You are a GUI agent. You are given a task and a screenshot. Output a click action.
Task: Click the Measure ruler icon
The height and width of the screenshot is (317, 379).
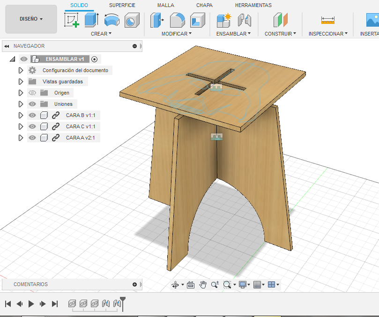pyautogui.click(x=327, y=20)
